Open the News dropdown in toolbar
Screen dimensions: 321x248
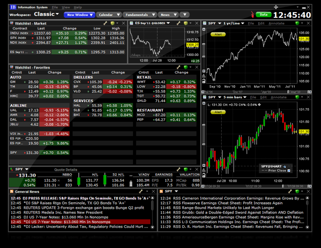click(x=168, y=15)
